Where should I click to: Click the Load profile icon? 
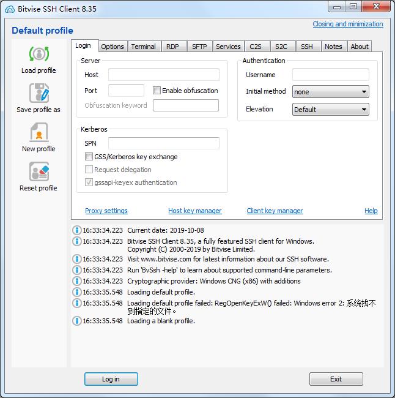[39, 54]
